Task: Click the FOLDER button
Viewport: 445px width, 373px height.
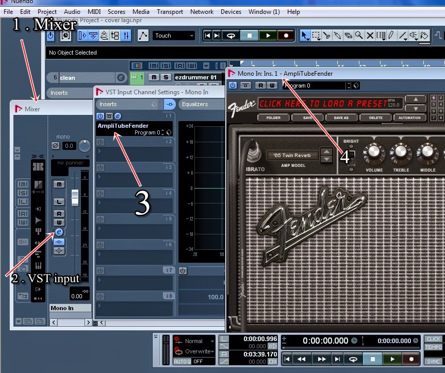Action: [x=273, y=117]
